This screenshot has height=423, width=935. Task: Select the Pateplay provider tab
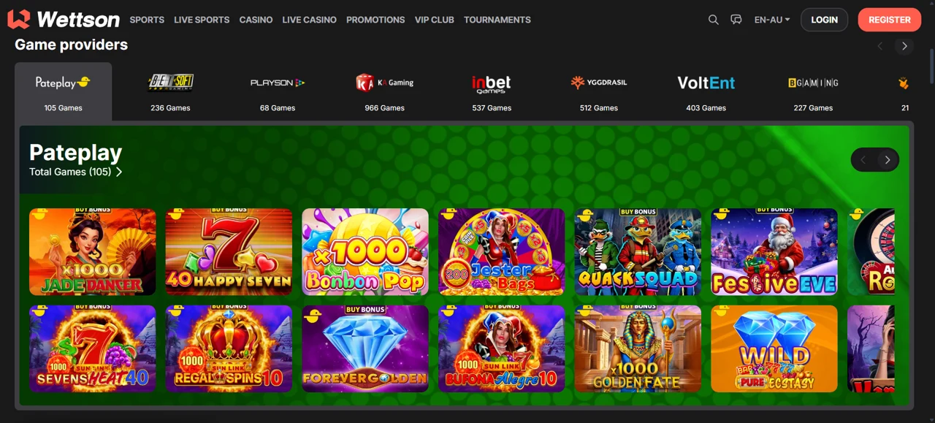pyautogui.click(x=64, y=91)
